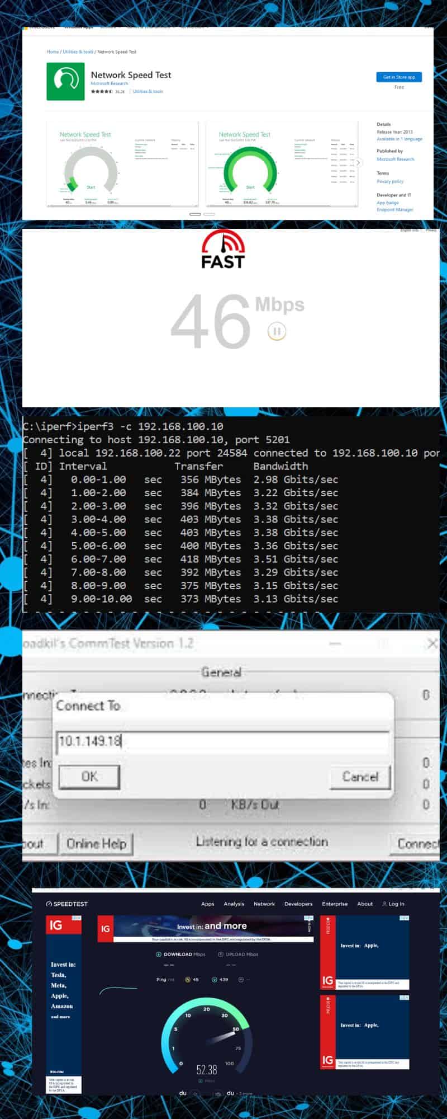The height and width of the screenshot is (1119, 447).
Task: Click the upper right IG Apple ad
Action: click(364, 952)
